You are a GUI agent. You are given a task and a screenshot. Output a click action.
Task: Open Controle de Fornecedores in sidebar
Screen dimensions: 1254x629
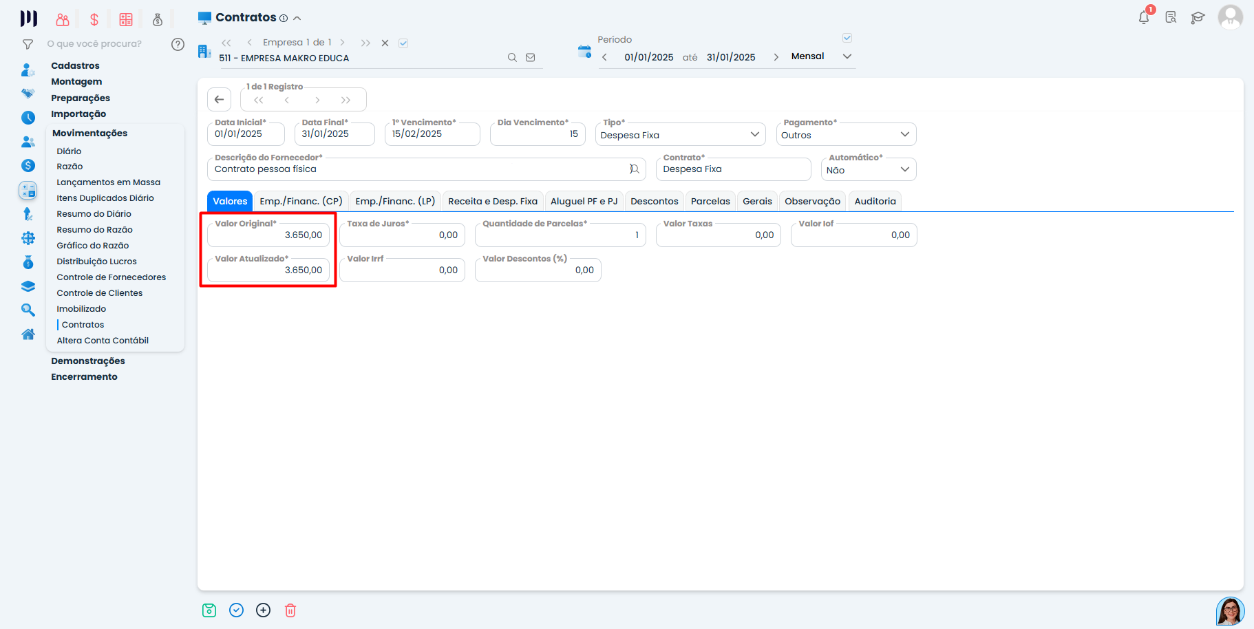click(x=111, y=277)
